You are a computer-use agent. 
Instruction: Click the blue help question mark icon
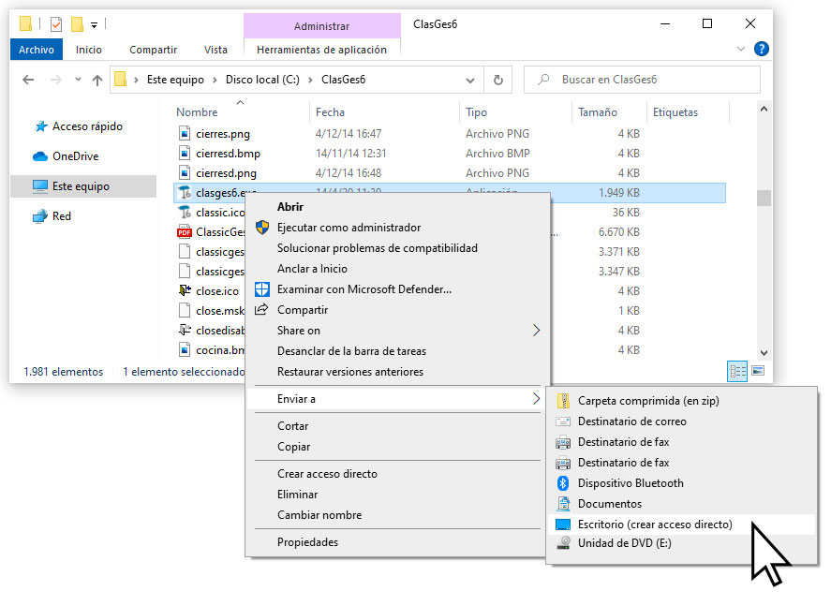tap(761, 50)
